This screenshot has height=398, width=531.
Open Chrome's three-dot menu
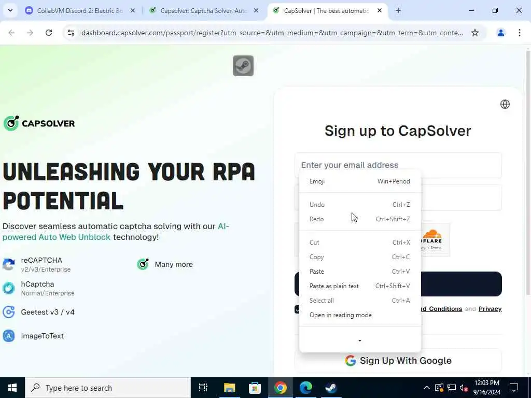tap(520, 33)
